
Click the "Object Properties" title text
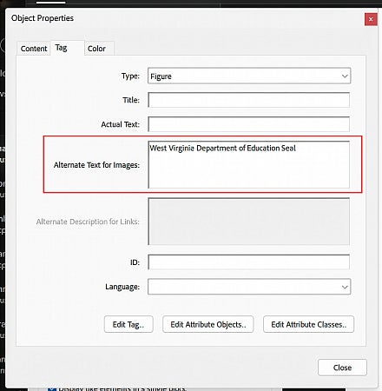[x=43, y=18]
